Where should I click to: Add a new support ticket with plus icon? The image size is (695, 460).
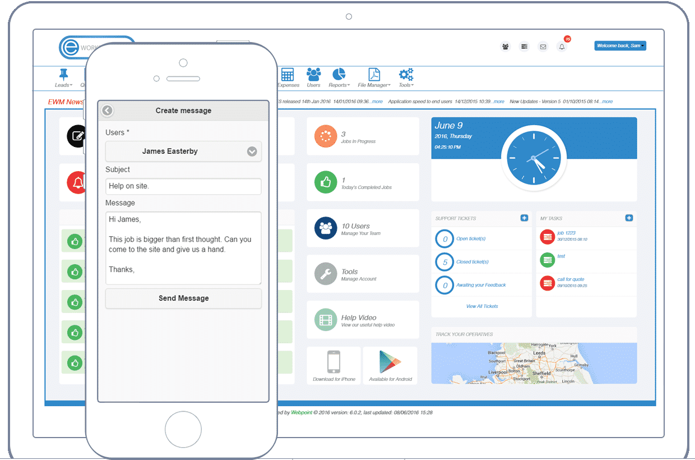pos(524,218)
